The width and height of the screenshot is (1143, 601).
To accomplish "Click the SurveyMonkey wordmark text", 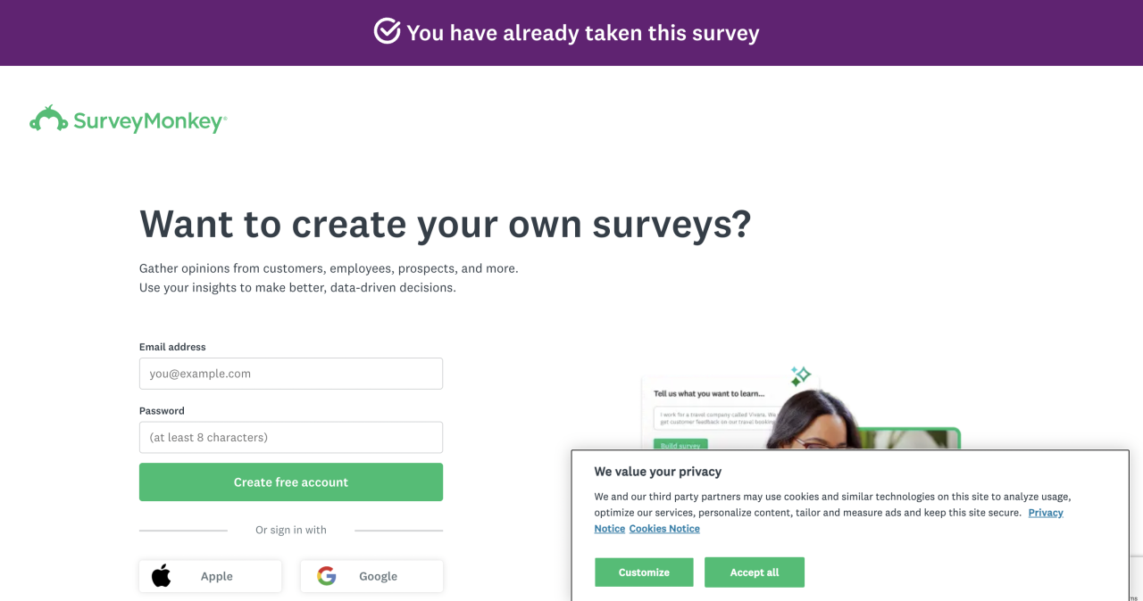I will point(149,121).
